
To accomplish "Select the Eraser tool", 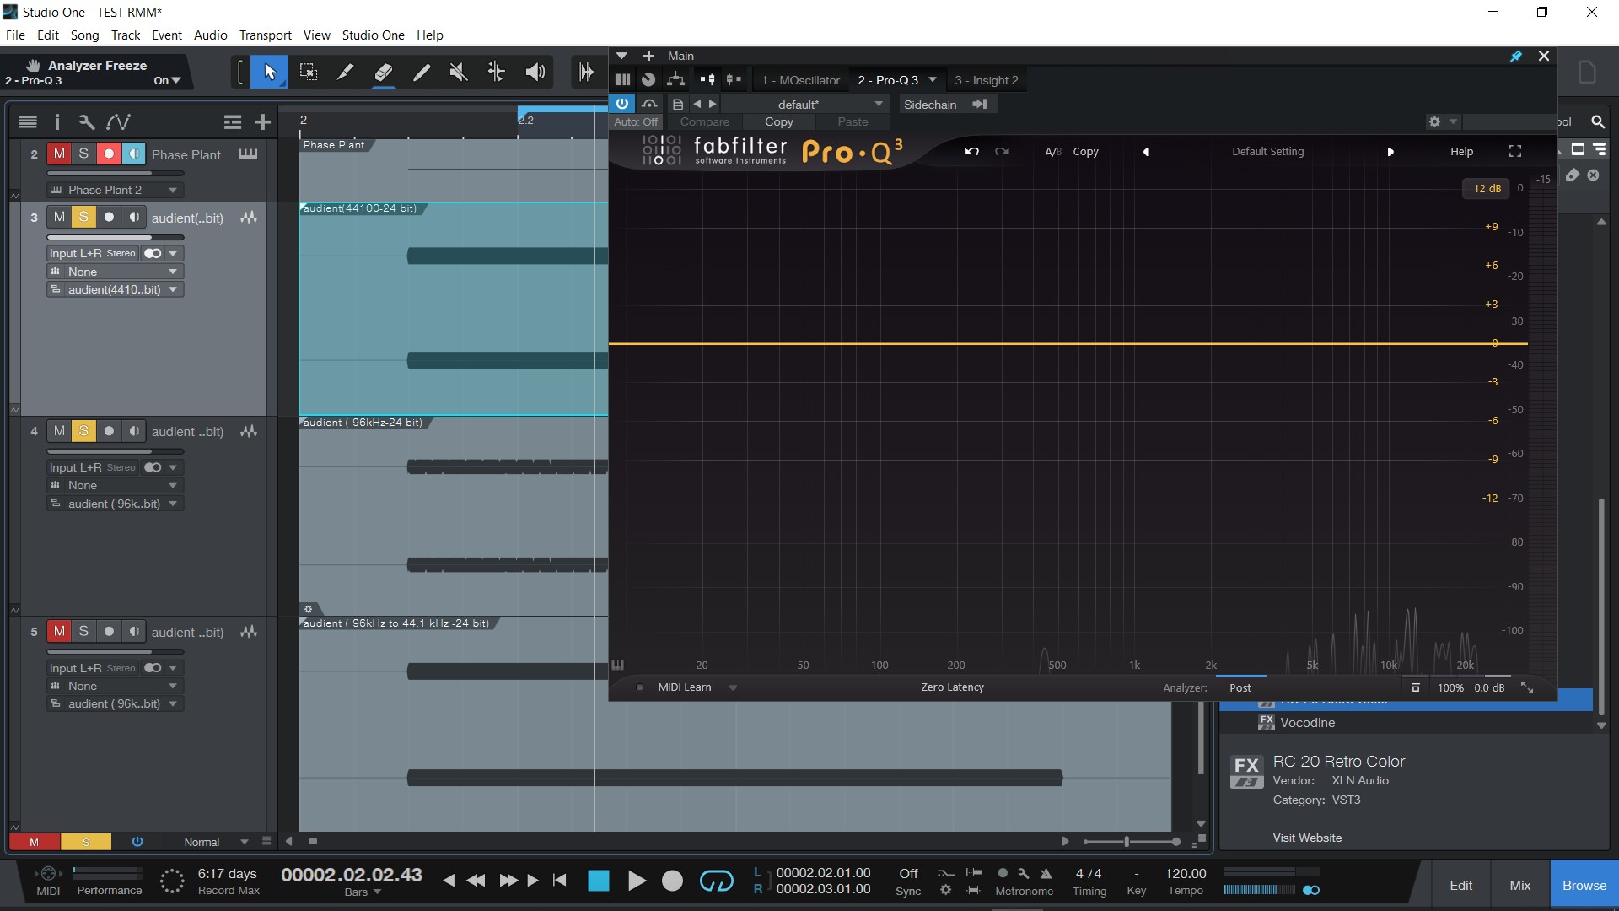I will click(384, 73).
